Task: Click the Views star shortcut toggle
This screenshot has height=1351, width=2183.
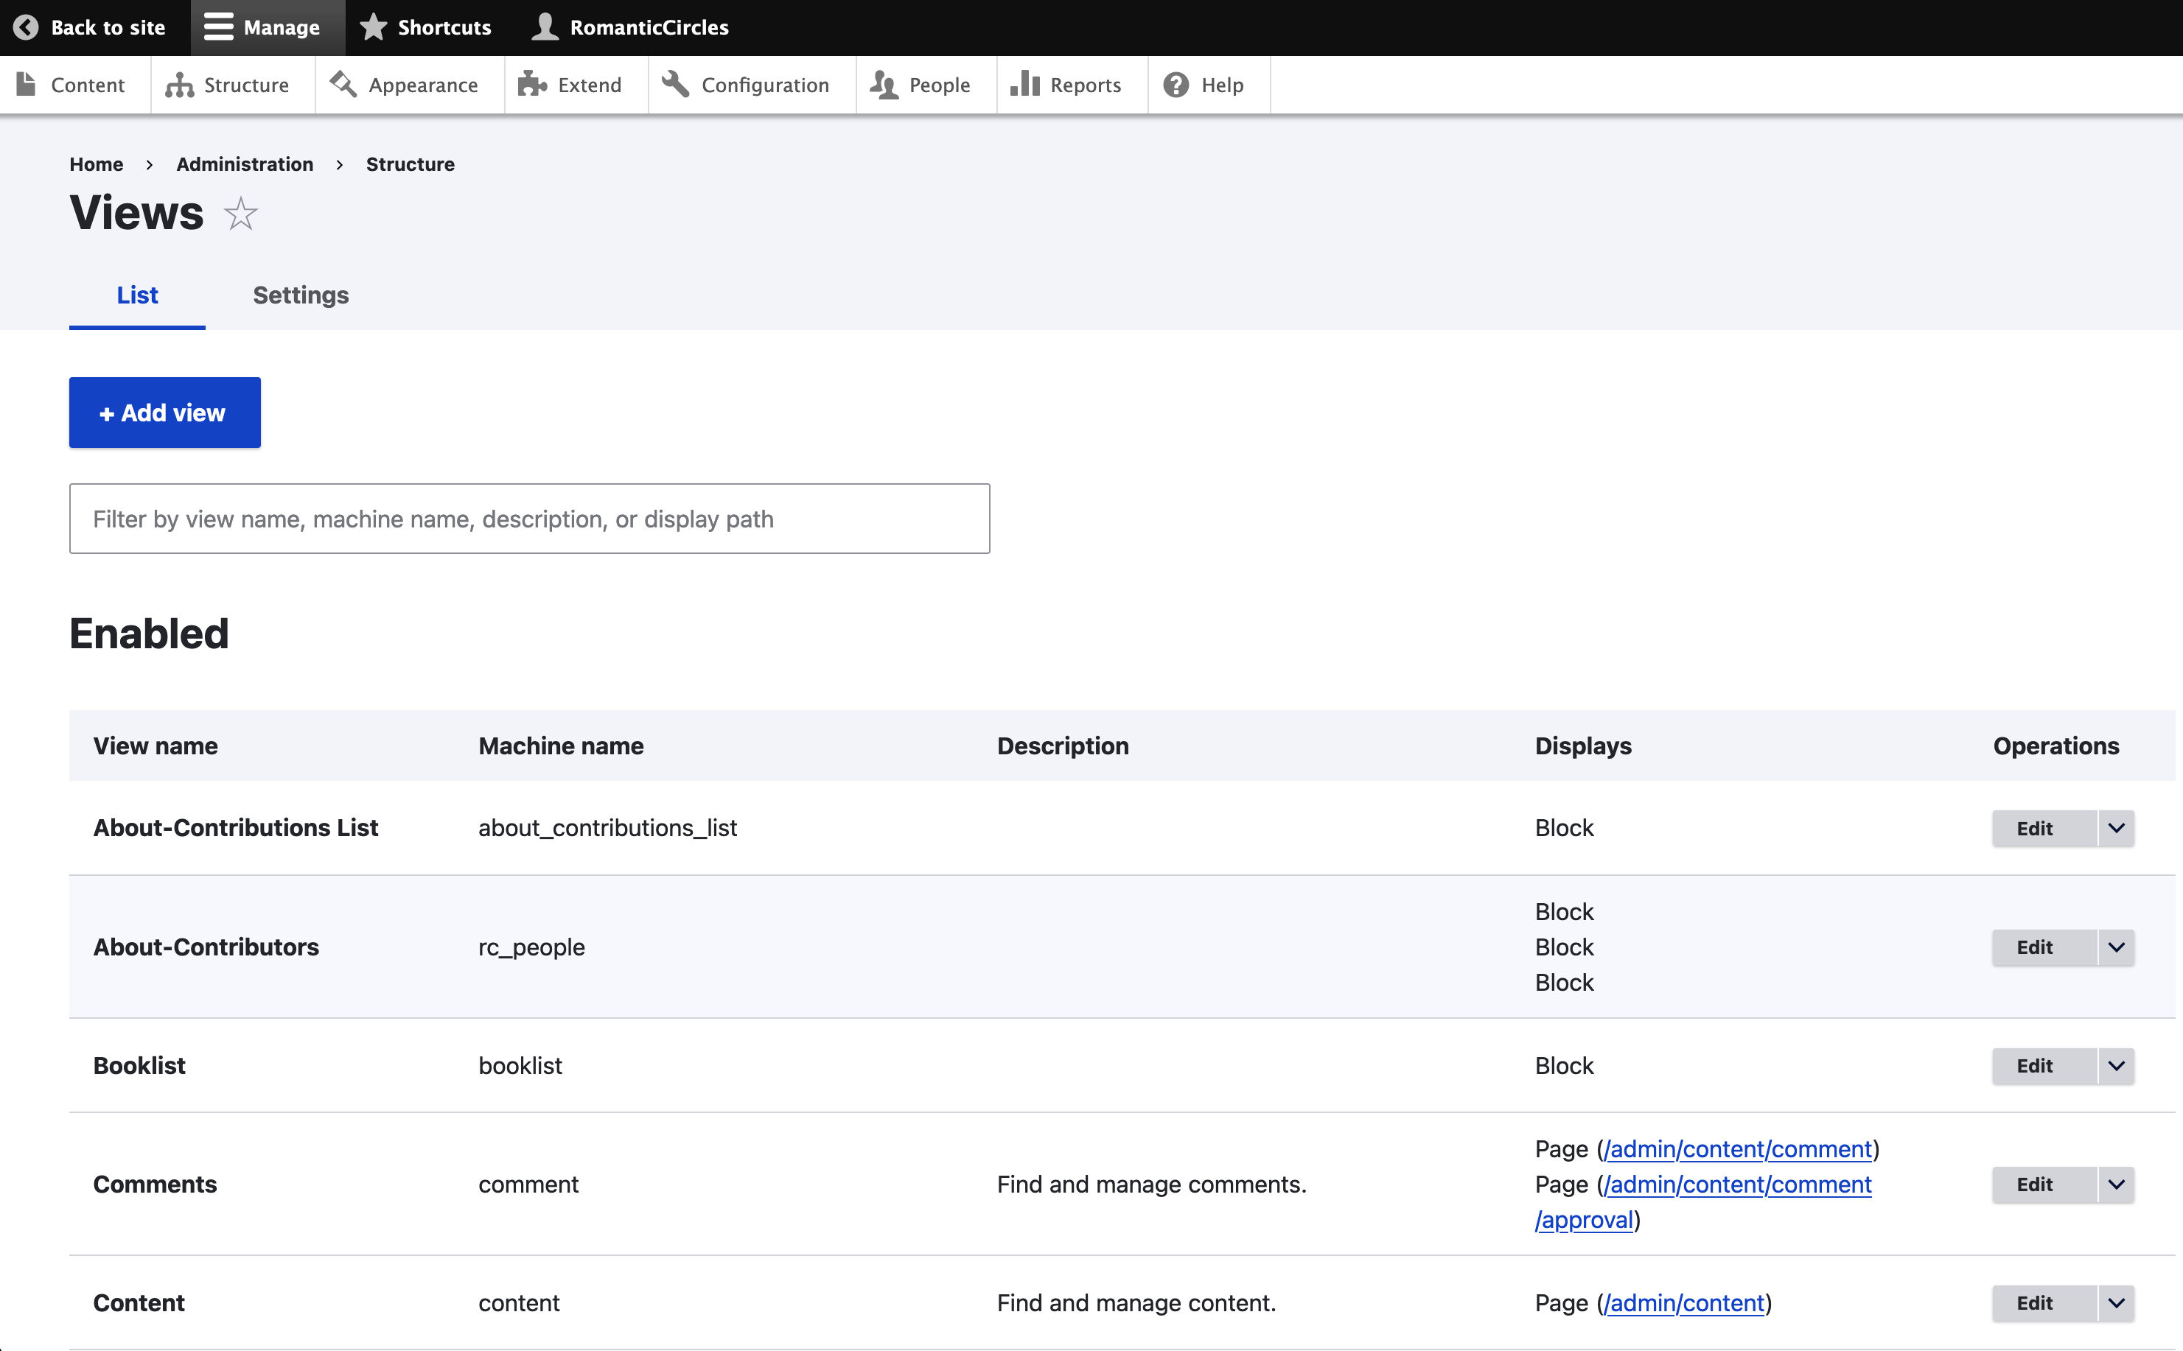Action: pyautogui.click(x=240, y=214)
